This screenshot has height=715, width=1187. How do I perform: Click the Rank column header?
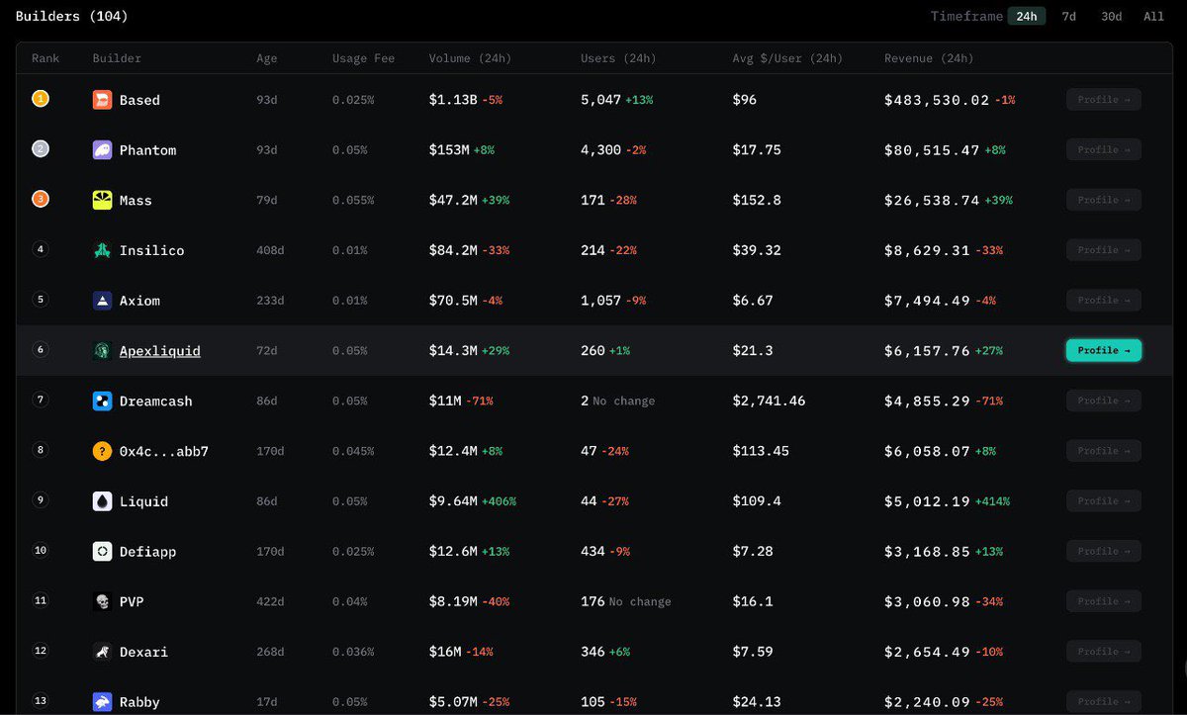point(46,58)
